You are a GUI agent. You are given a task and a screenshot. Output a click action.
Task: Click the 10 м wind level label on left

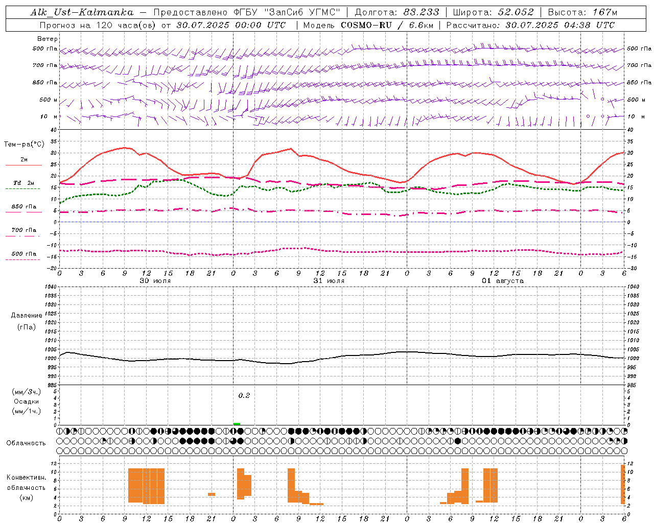49,116
